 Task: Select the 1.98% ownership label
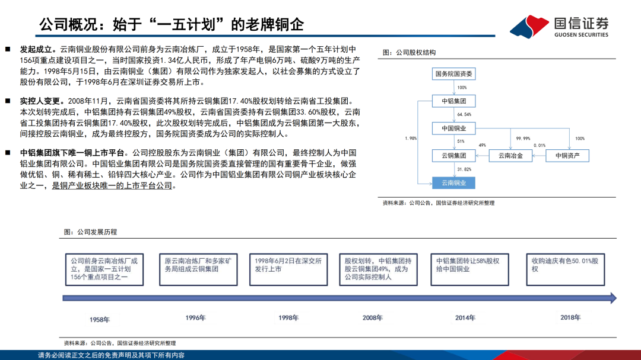pos(411,138)
